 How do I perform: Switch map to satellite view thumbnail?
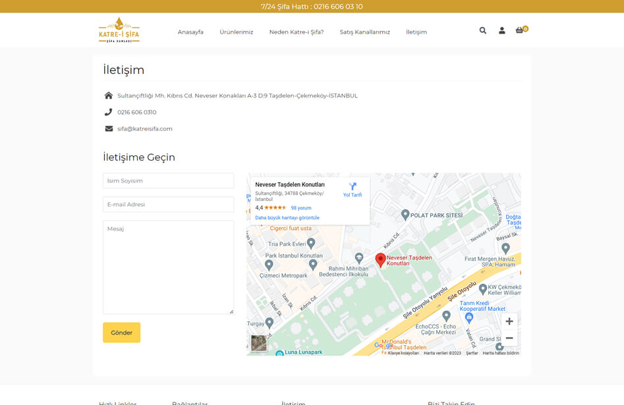coord(259,343)
